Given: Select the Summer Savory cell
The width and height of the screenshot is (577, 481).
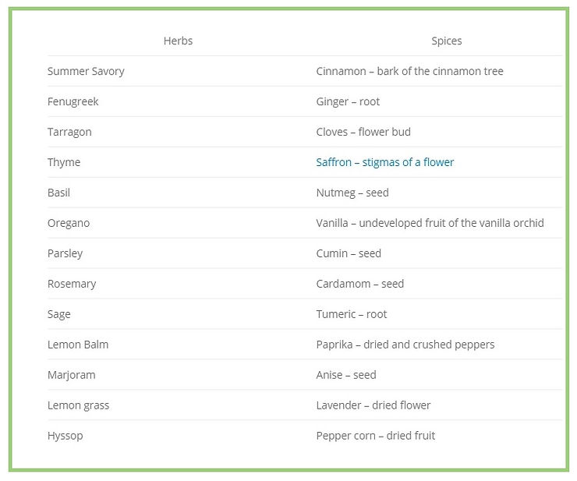Looking at the screenshot, I should tap(86, 71).
